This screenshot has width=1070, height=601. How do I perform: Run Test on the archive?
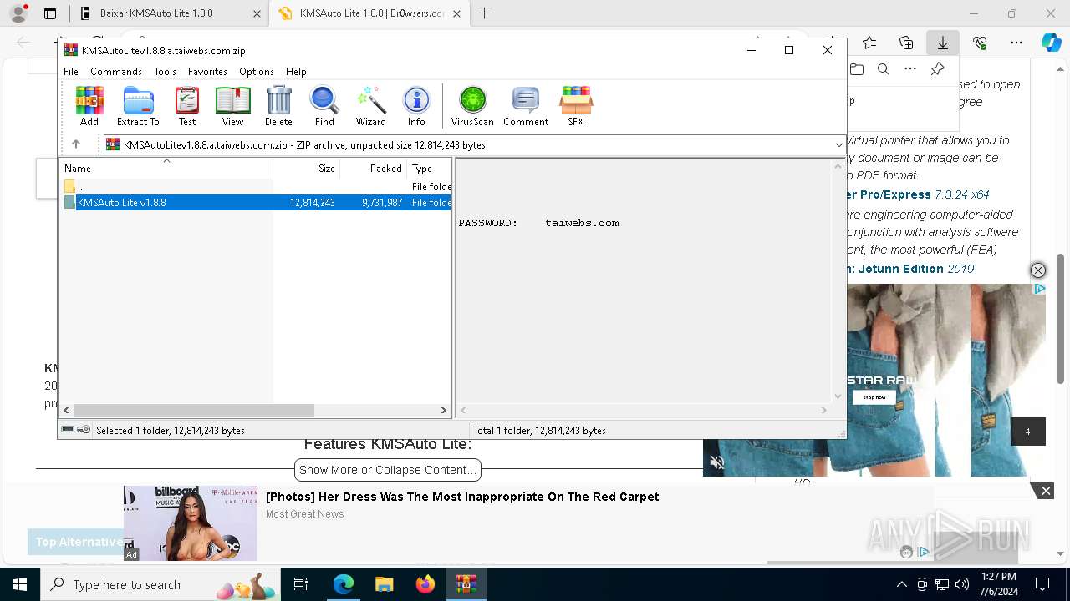(x=187, y=106)
